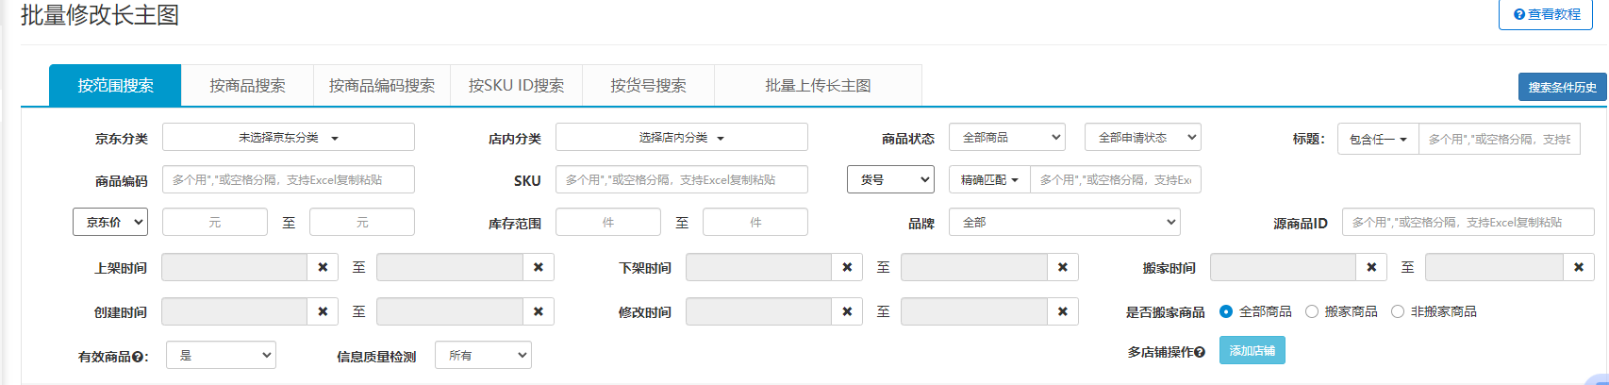Click the 多店铺操作 help question icon

pos(1200,352)
